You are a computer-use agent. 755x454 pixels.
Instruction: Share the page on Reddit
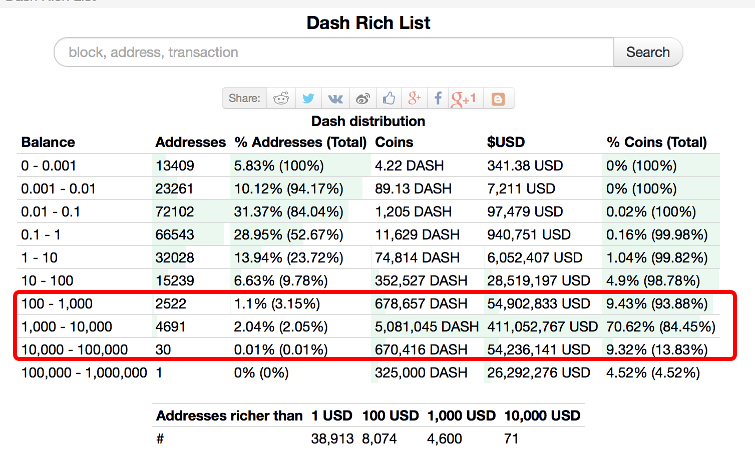(x=281, y=98)
